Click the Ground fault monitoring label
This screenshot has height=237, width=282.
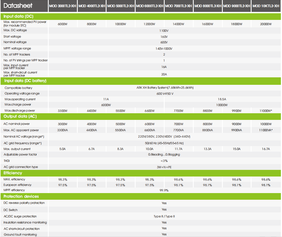coord(20,235)
